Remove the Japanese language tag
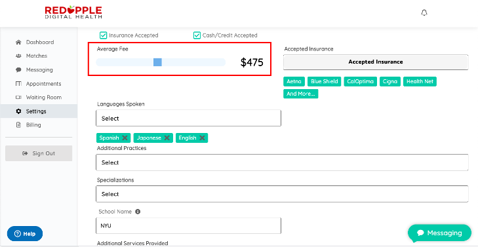Screen dimensions: 478x247 pos(167,138)
